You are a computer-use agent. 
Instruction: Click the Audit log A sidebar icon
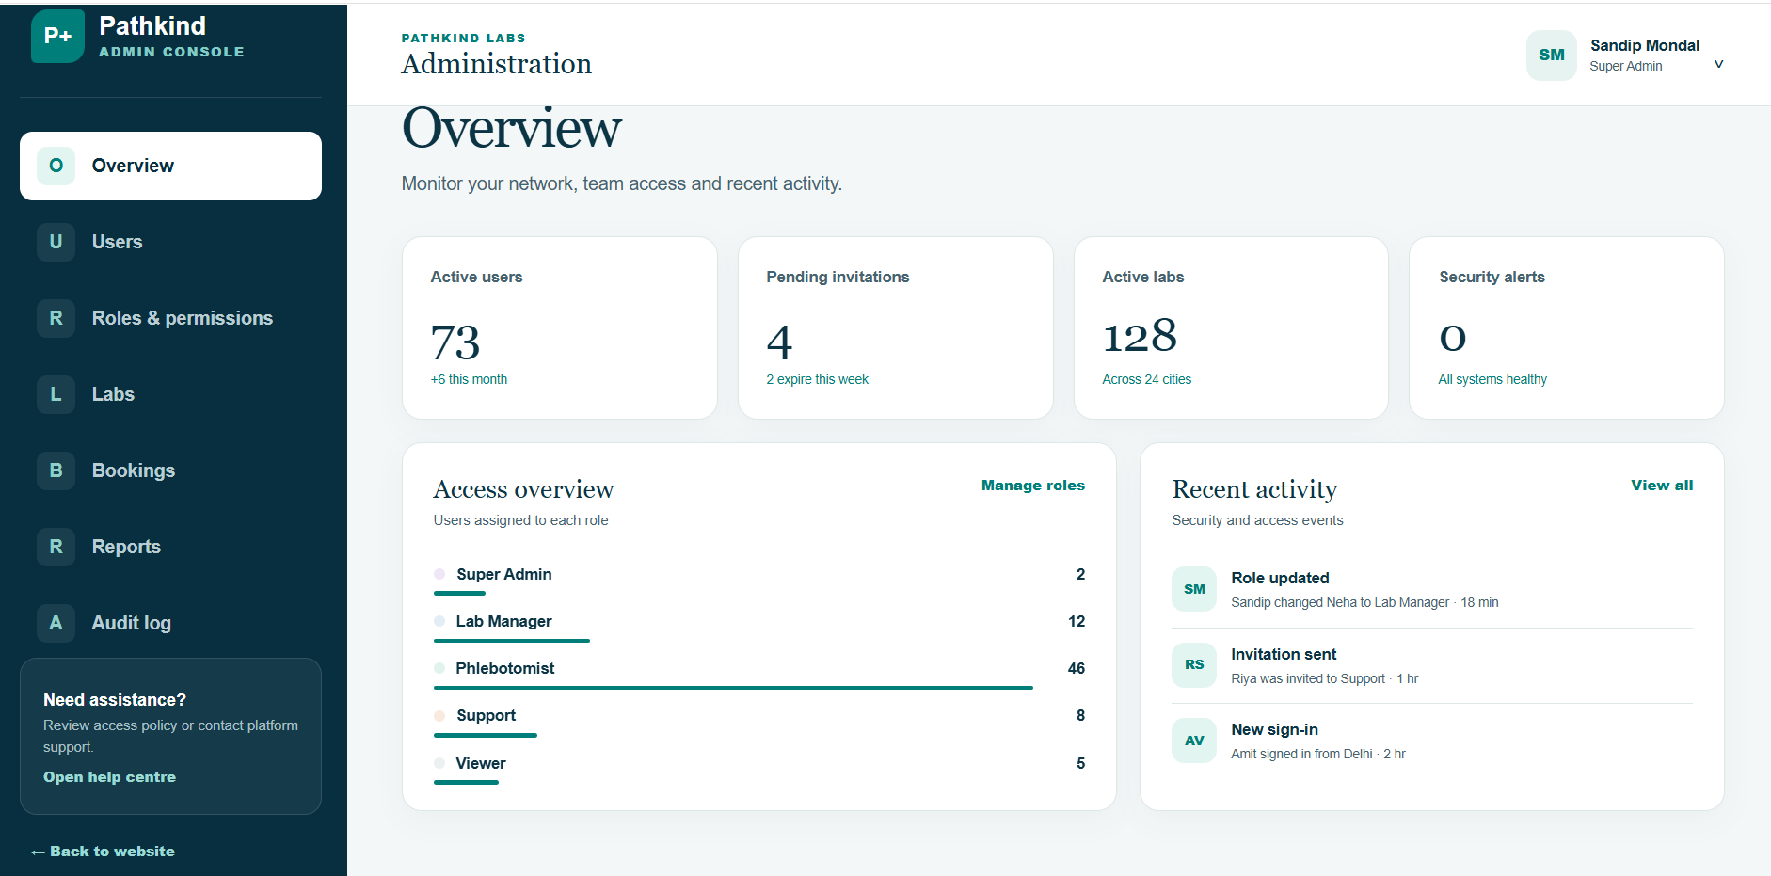56,623
